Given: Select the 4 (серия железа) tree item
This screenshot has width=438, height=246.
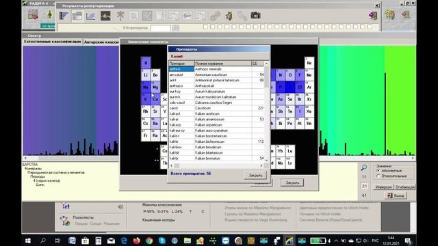Looking at the screenshot, I should coord(47,180).
